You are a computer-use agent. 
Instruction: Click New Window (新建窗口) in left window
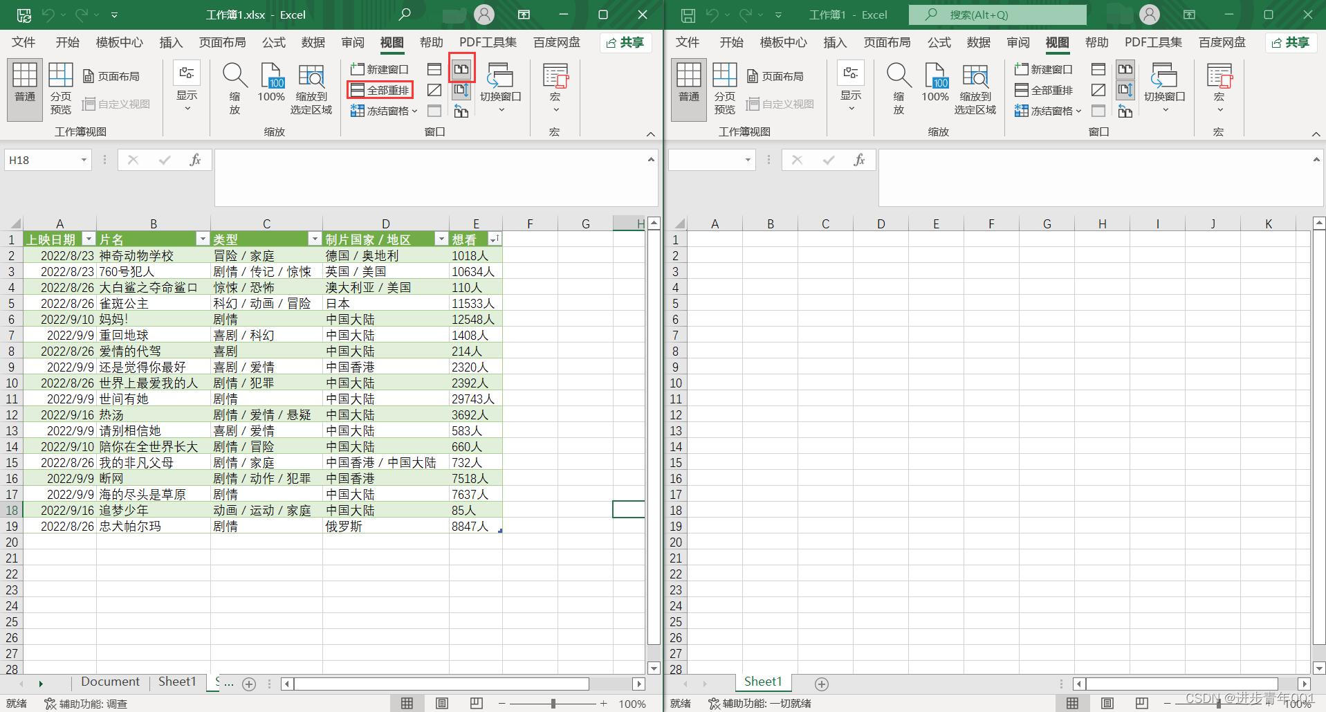point(380,69)
